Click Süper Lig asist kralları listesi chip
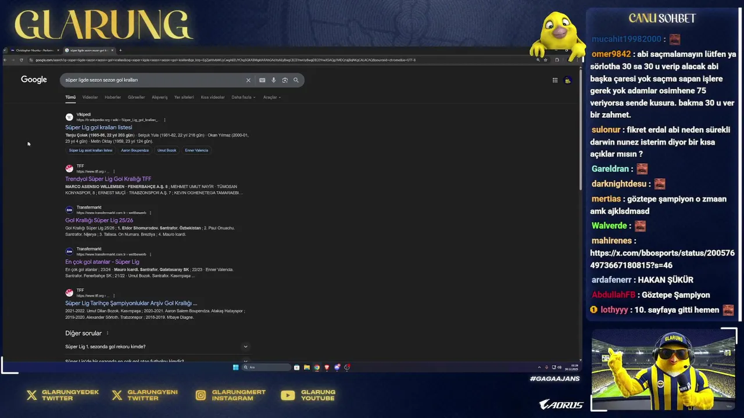 click(x=91, y=150)
